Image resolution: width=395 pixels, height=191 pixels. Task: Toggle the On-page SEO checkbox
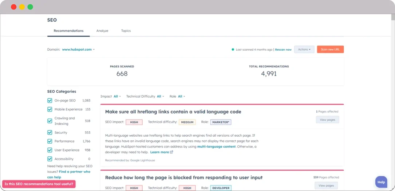click(x=50, y=100)
